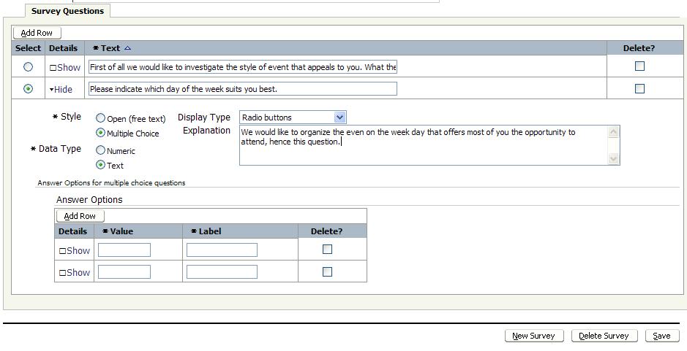The width and height of the screenshot is (687, 351).
Task: Check Delete box for second survey question
Action: (639, 88)
